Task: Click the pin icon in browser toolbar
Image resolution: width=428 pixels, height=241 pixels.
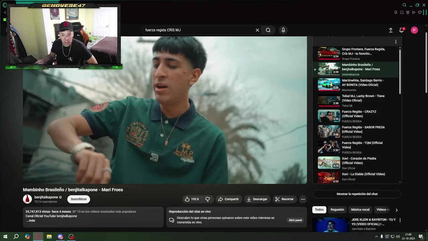Action: (x=396, y=12)
